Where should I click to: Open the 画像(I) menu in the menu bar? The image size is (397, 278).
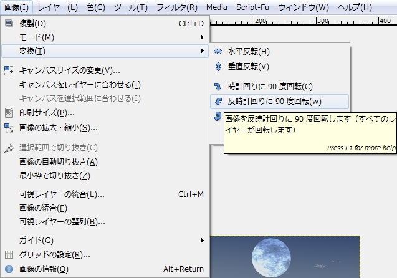pos(17,7)
